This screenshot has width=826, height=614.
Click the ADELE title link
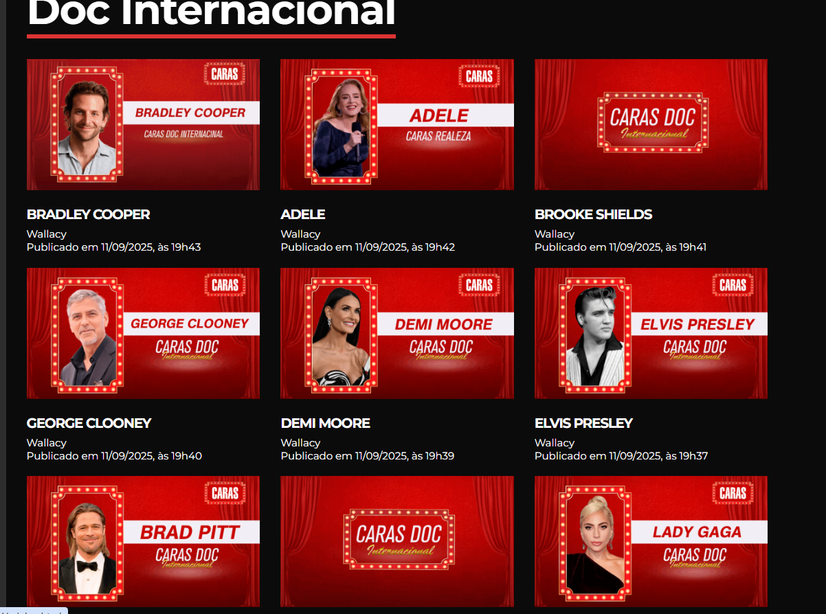[x=303, y=214]
